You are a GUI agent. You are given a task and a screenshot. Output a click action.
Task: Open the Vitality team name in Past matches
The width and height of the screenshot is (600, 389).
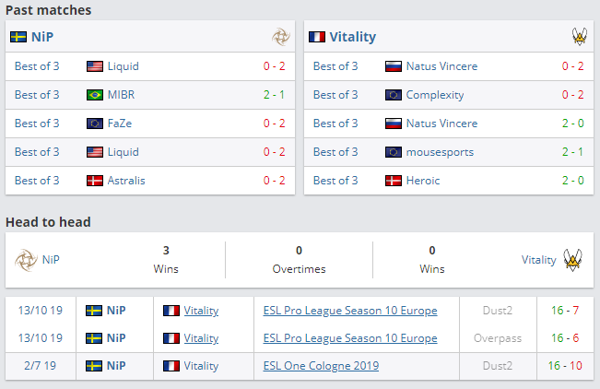(x=352, y=37)
